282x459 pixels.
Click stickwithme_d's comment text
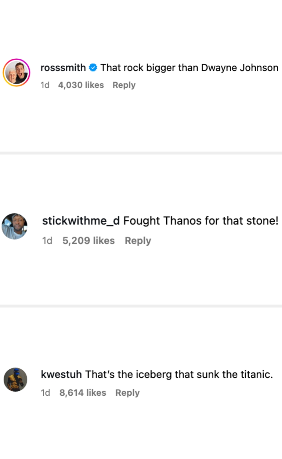point(201,221)
